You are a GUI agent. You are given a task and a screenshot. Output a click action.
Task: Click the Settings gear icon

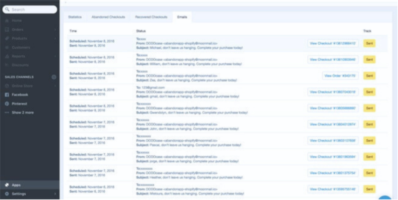[7, 194]
